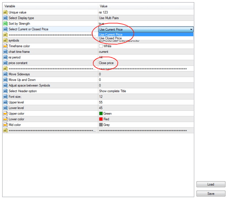This screenshot has height=199, width=228.
Task: Pick the Gray mid color swatch
Action: pyautogui.click(x=101, y=125)
